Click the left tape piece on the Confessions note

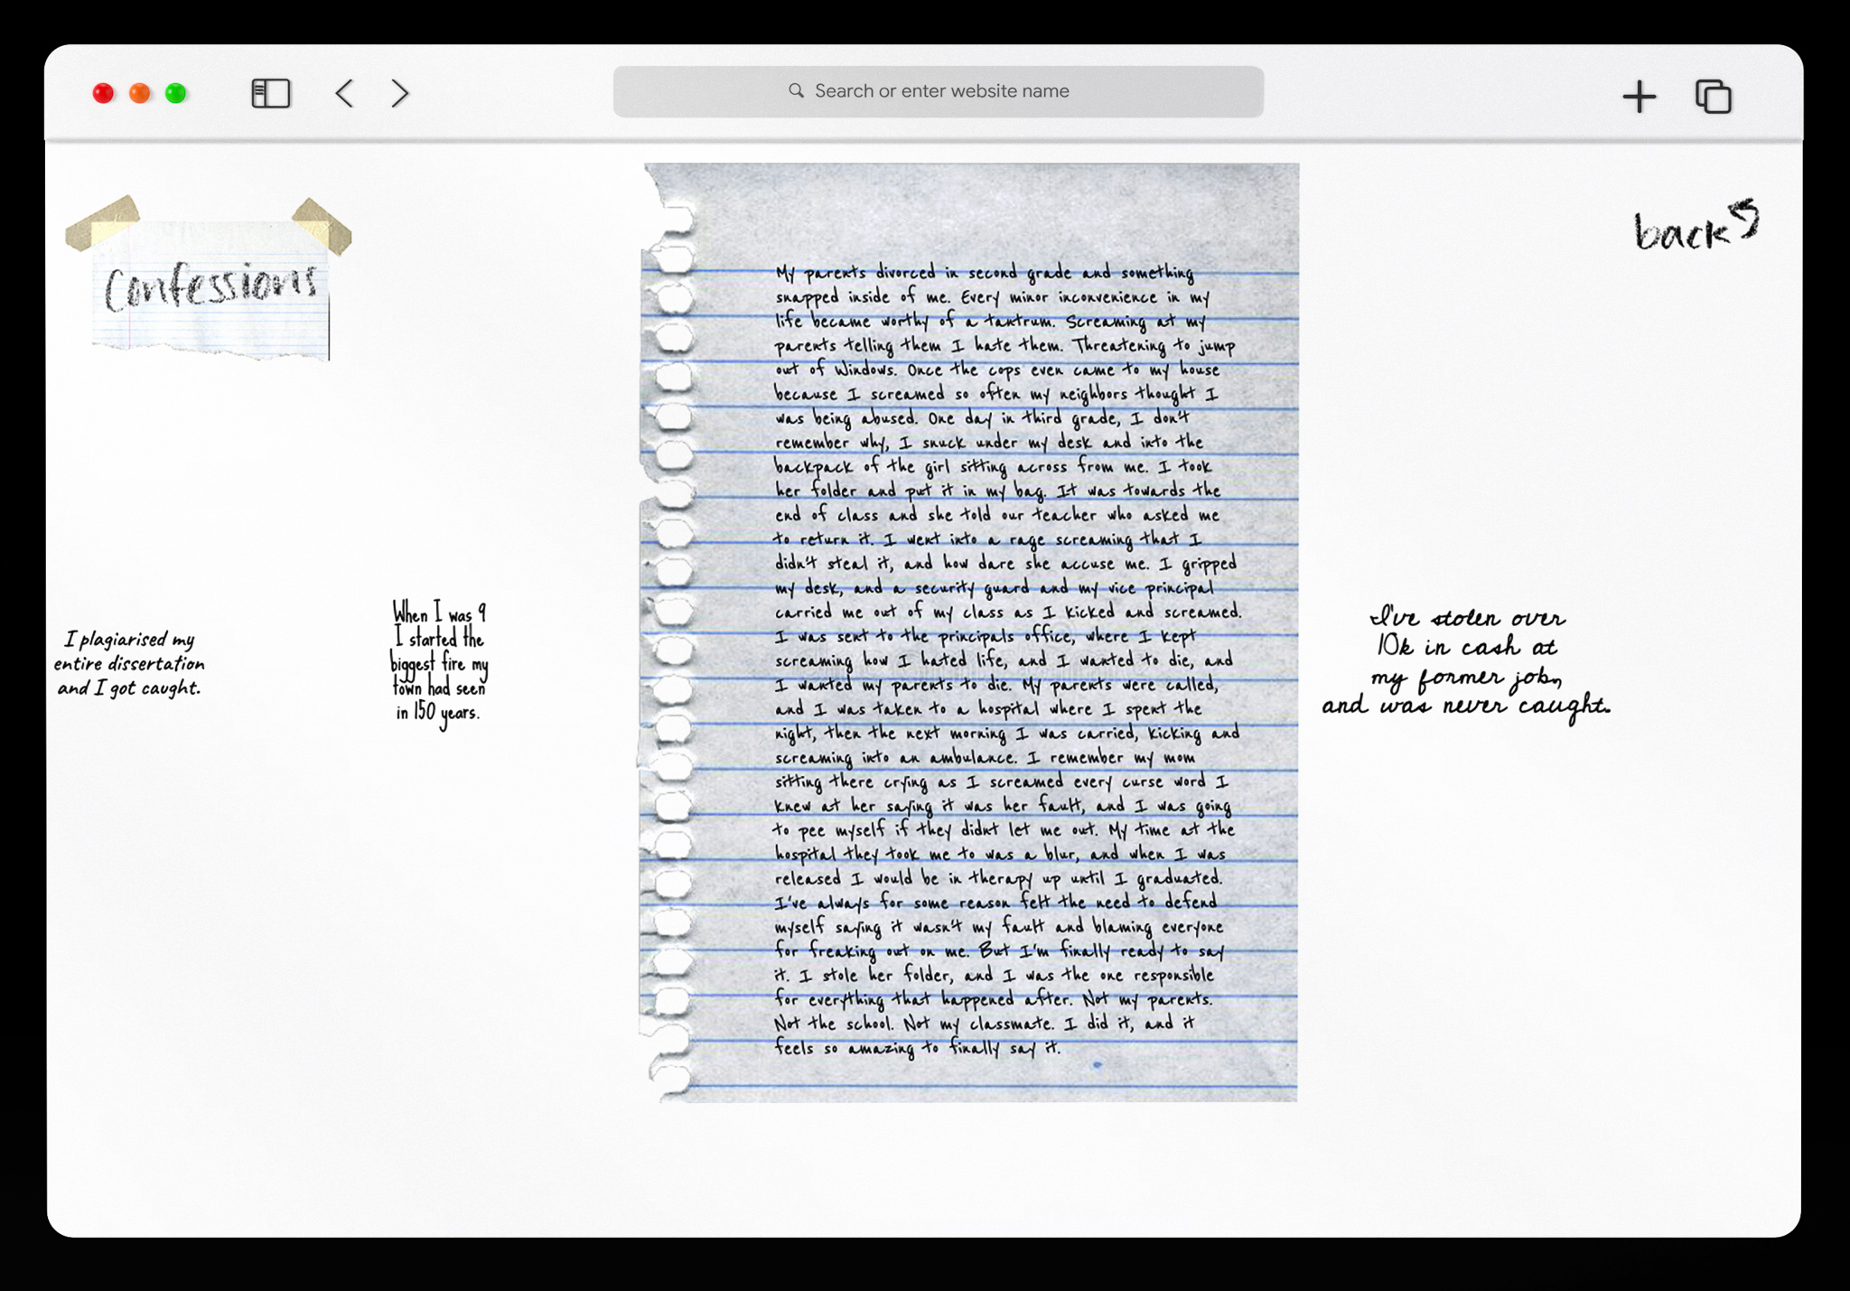pos(102,222)
